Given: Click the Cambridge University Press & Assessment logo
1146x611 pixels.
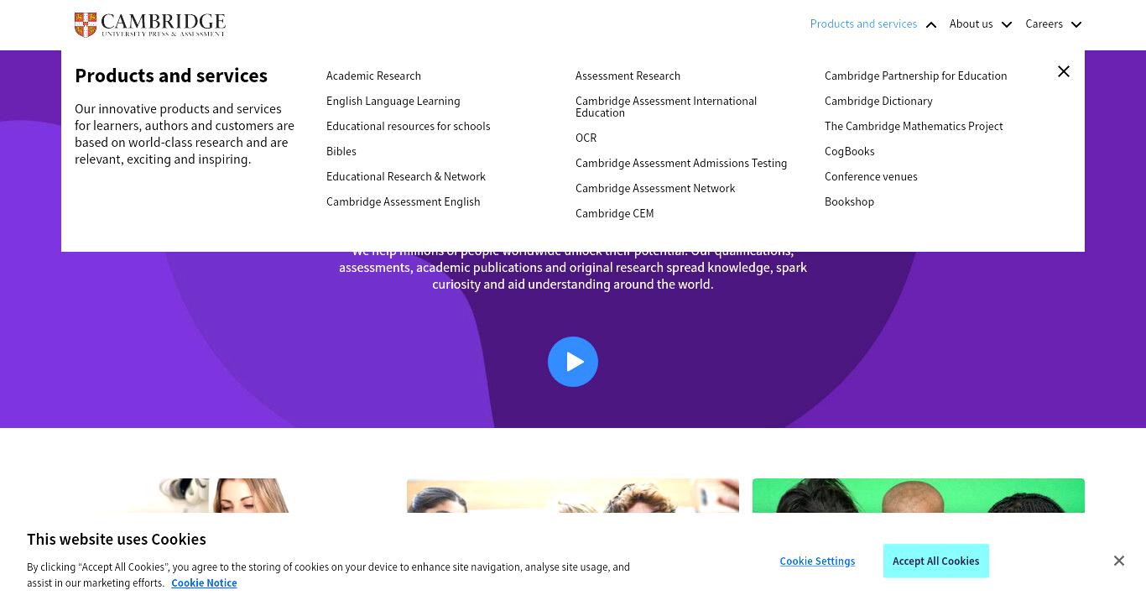Looking at the screenshot, I should coord(150,25).
